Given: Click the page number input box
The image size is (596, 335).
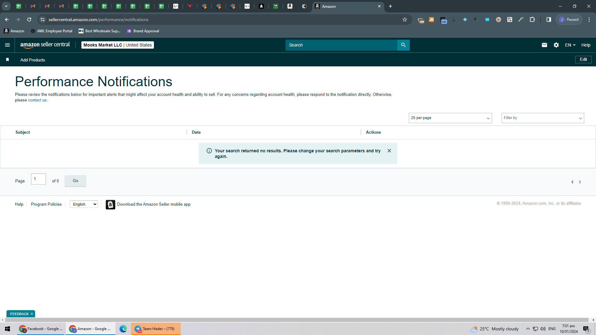Looking at the screenshot, I should pos(38,179).
